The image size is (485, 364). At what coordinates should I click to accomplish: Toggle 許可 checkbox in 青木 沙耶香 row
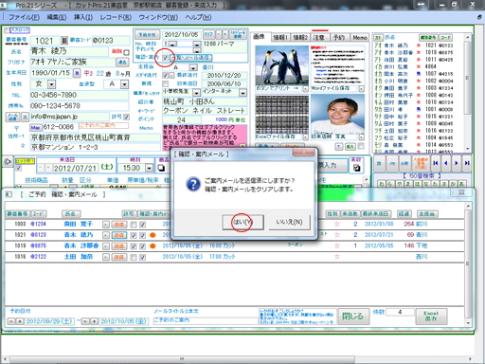(134, 246)
